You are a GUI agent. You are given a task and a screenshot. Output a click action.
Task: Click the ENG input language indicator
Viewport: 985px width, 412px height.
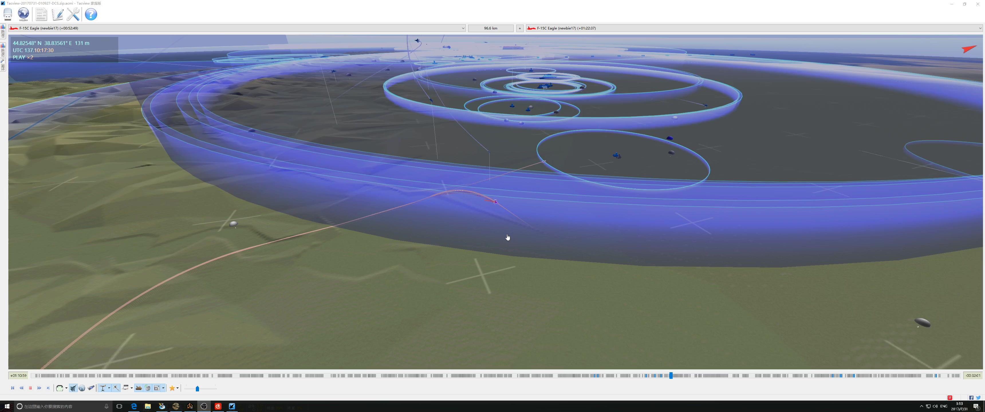coord(944,406)
